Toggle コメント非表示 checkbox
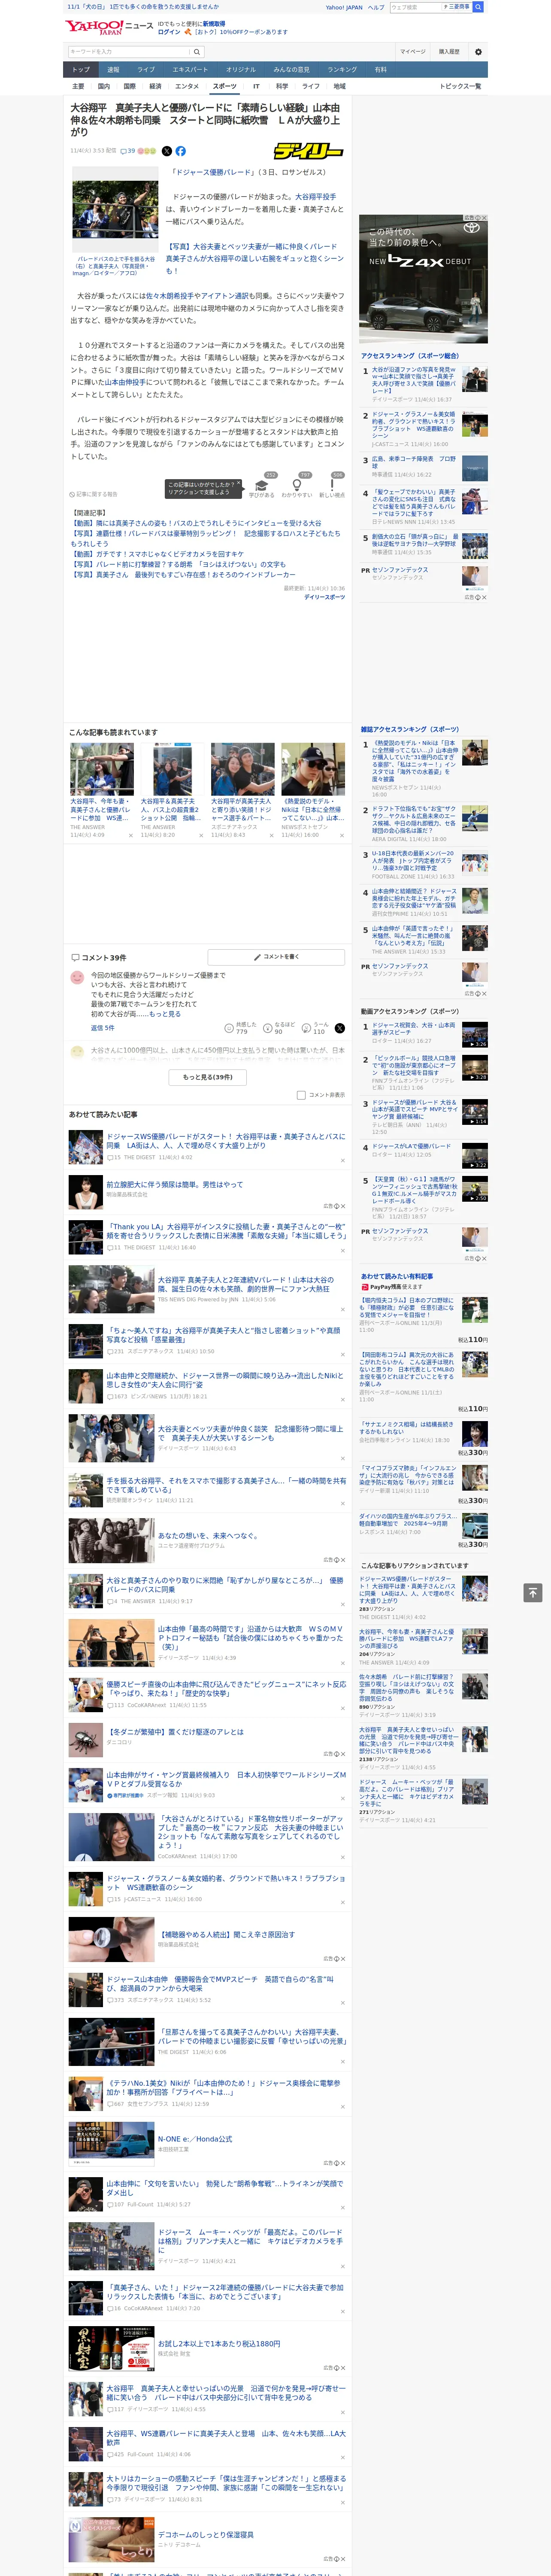The image size is (551, 2576). pos(301,1095)
